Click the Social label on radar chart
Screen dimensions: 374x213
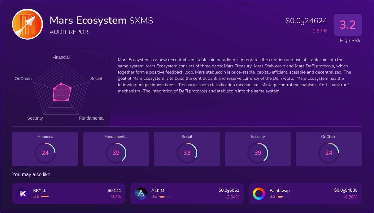(96, 79)
